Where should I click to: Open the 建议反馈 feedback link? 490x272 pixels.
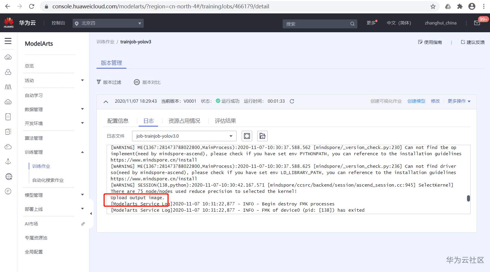(473, 42)
